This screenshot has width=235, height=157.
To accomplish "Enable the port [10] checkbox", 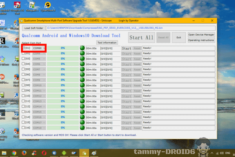I will pyautogui.click(x=23, y=96).
